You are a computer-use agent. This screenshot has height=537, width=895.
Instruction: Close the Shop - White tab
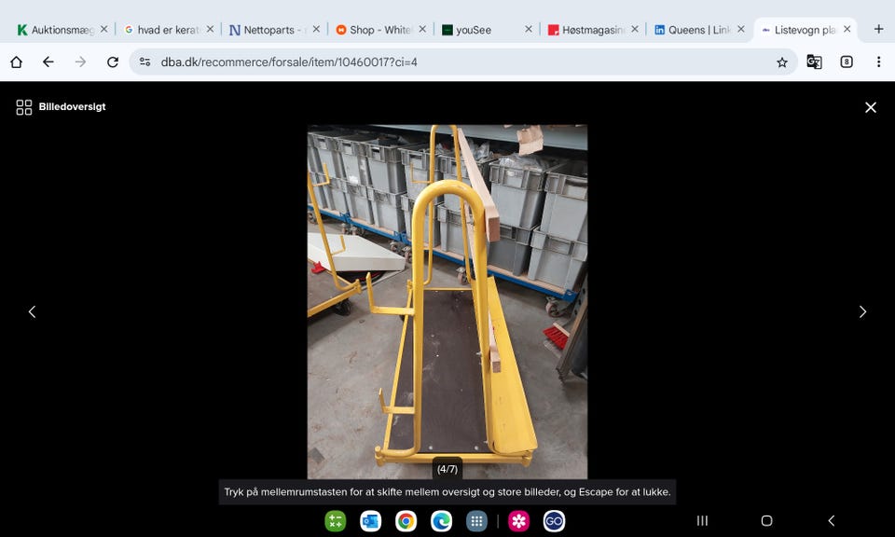point(422,29)
